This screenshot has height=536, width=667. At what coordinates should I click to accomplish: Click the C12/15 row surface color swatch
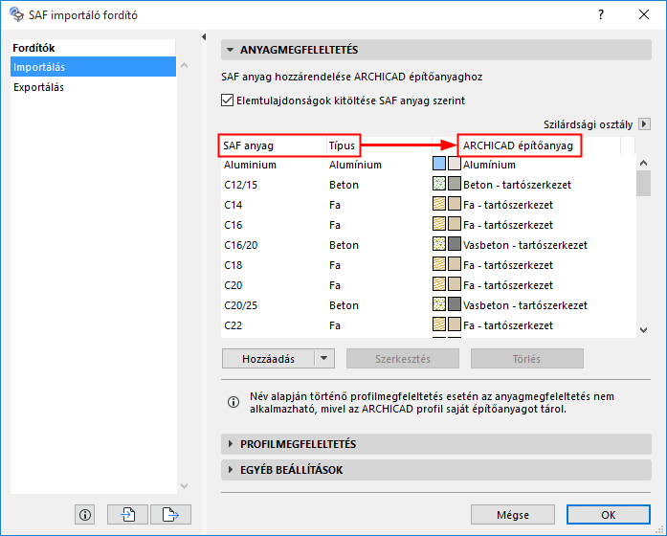455,184
